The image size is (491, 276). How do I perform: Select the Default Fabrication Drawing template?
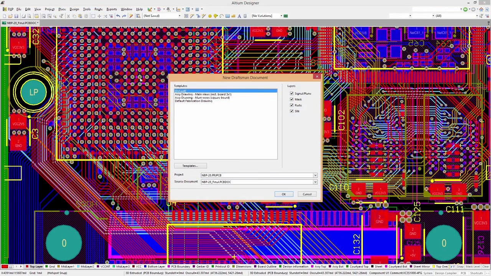pyautogui.click(x=193, y=101)
